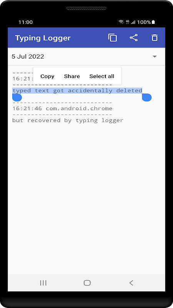The image size is (173, 308).
Task: Open the date dropdown arrow
Action: [155, 57]
